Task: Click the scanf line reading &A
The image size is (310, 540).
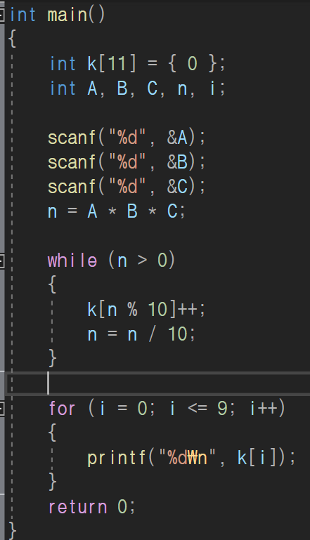Action: coord(127,138)
